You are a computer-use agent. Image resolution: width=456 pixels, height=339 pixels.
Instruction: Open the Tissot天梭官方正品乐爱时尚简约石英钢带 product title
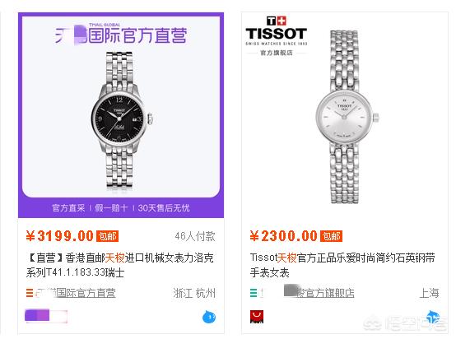point(342,265)
